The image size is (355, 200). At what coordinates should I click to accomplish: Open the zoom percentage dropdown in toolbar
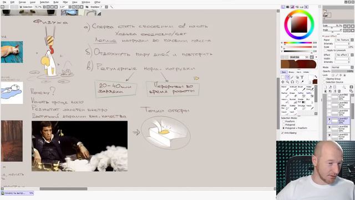44,7
